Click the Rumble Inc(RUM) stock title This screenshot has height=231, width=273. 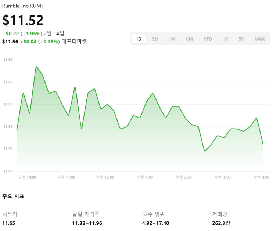22,6
